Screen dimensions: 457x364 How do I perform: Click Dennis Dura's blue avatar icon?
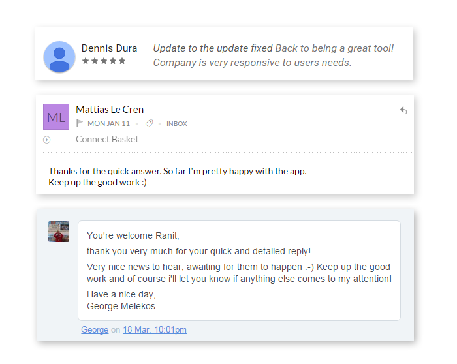click(x=59, y=57)
